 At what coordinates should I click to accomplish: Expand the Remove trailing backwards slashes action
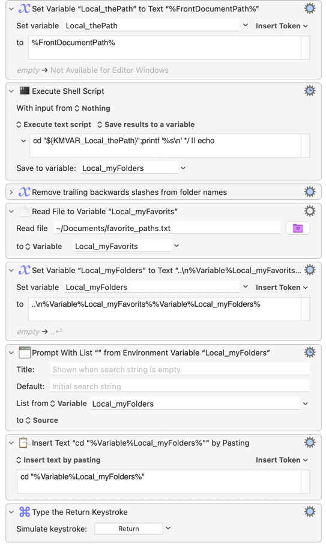click(11, 192)
